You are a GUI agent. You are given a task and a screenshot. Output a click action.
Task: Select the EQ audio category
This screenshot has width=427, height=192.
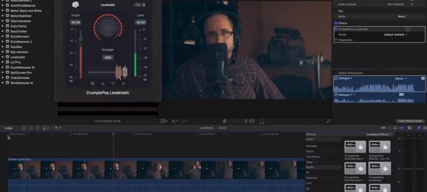tap(308, 188)
